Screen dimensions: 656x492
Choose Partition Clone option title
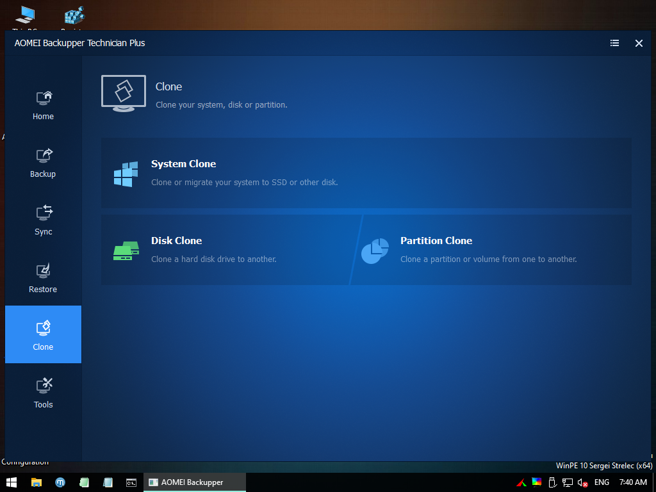pyautogui.click(x=436, y=241)
